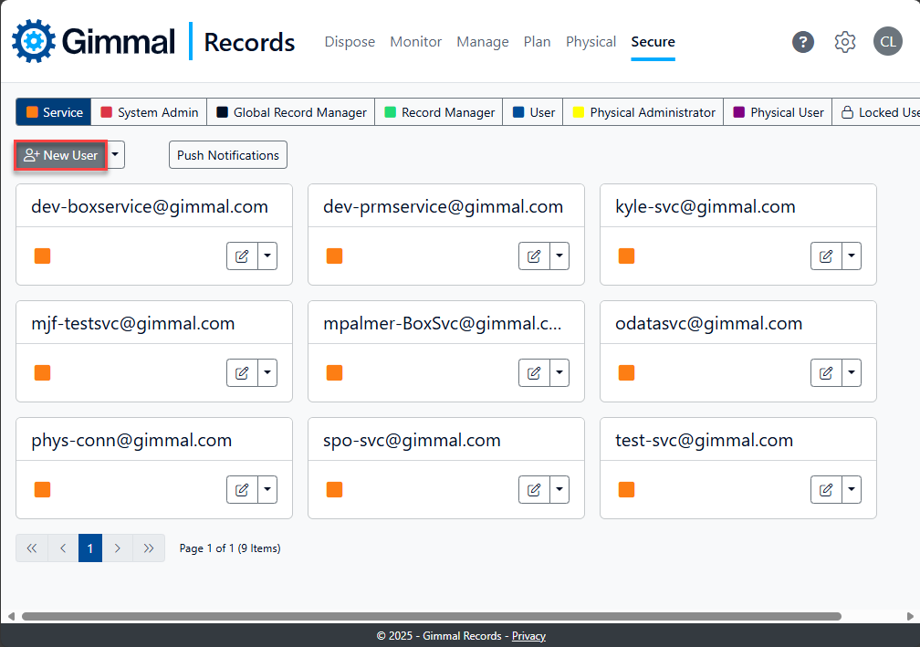Click 'Page 1 of 1 (9 Items)' text

[x=230, y=548]
